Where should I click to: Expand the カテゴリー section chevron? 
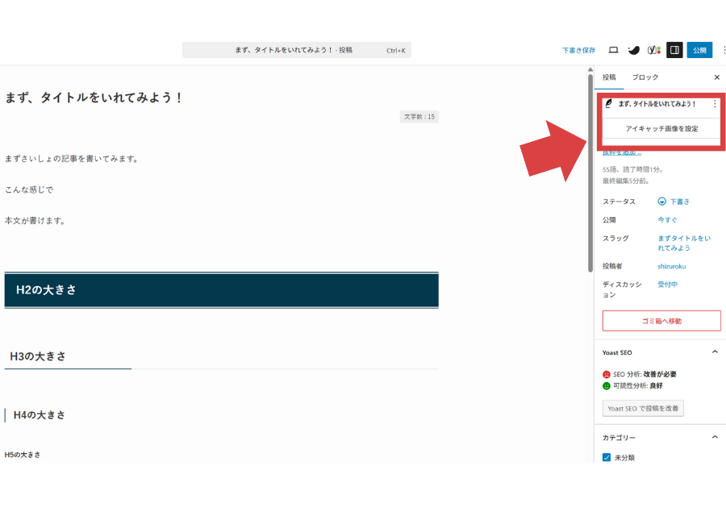coord(714,436)
